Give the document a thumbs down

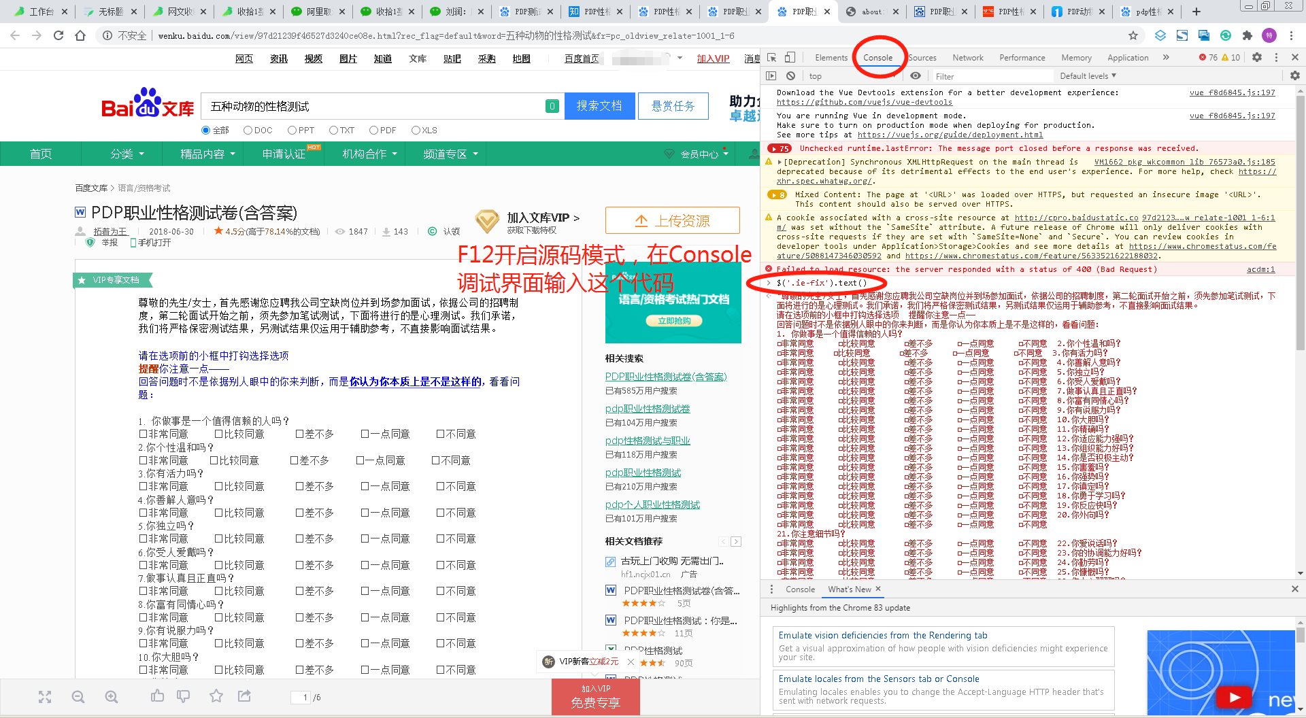[184, 696]
